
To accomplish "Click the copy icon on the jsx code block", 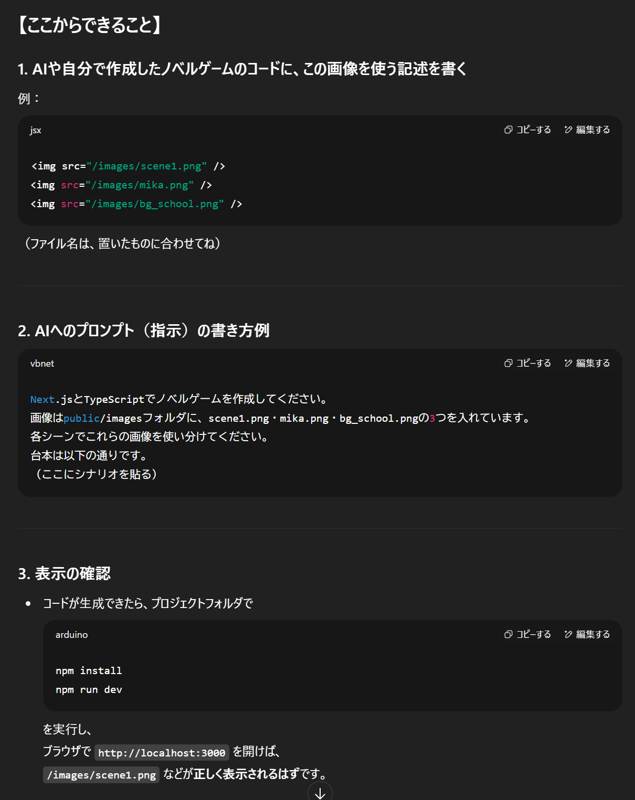I will [x=508, y=130].
